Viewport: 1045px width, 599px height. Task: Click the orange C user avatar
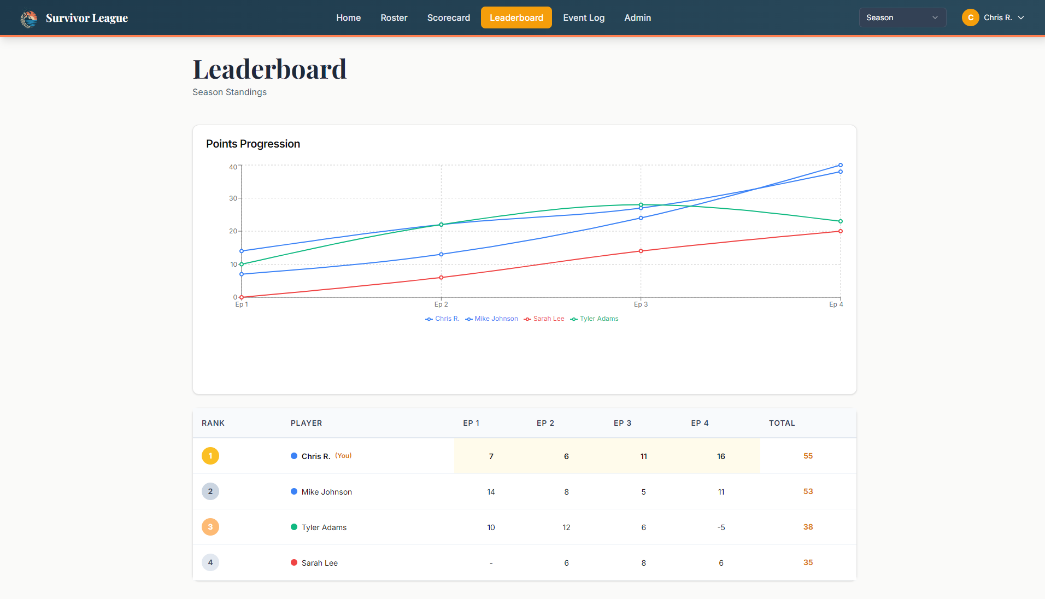pyautogui.click(x=970, y=17)
